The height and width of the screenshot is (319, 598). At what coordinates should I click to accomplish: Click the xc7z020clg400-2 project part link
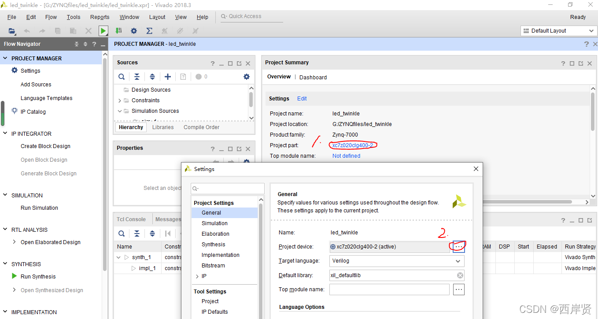pyautogui.click(x=353, y=145)
